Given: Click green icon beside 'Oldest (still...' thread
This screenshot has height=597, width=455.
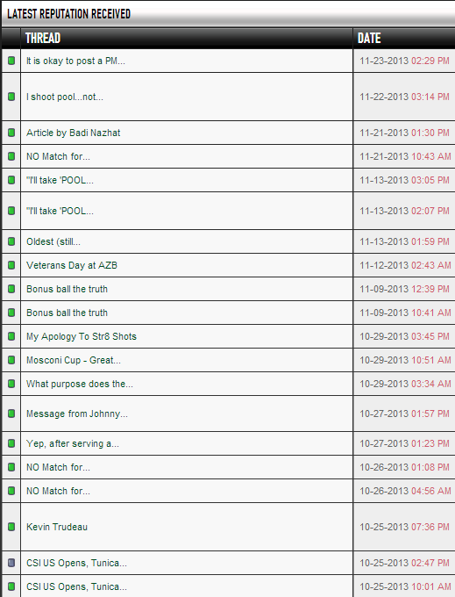Looking at the screenshot, I should [11, 241].
